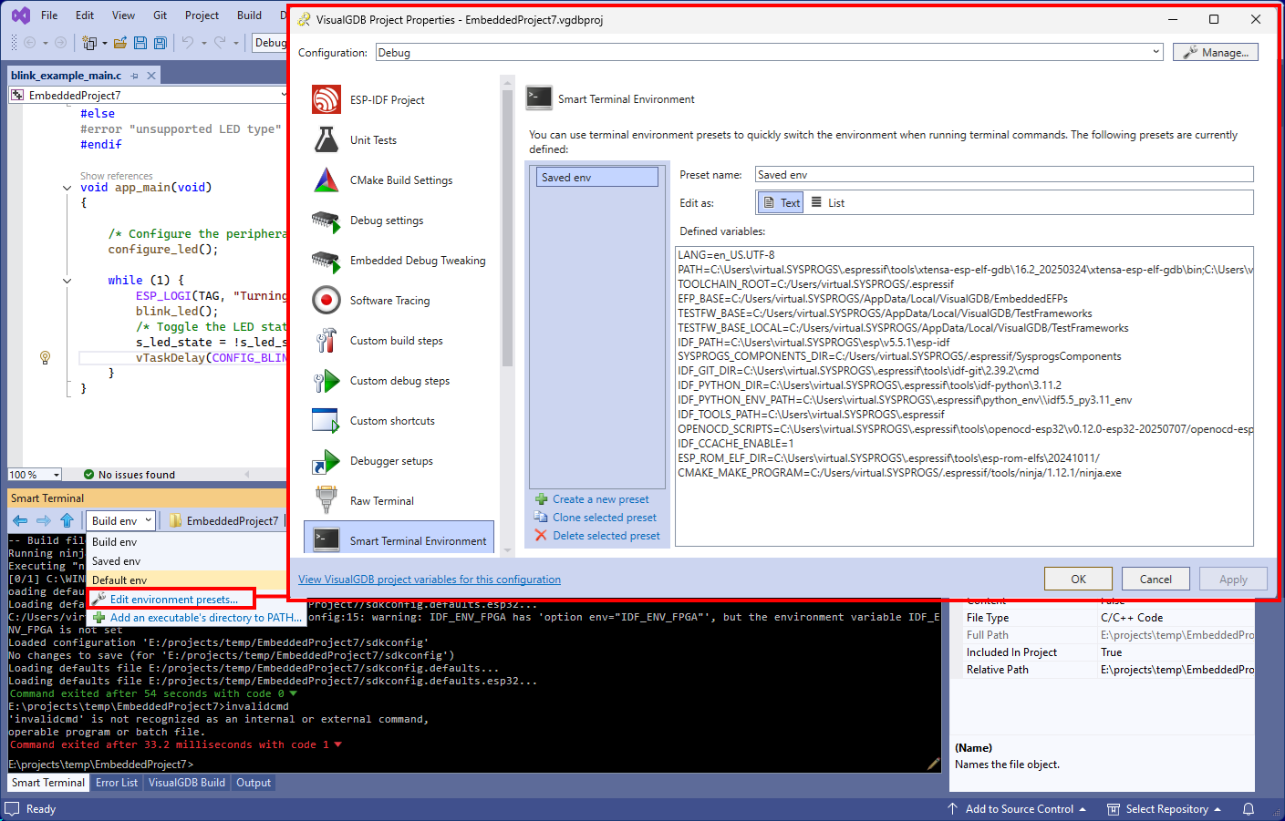Open the Software Tracing page
1285x821 pixels.
(399, 301)
